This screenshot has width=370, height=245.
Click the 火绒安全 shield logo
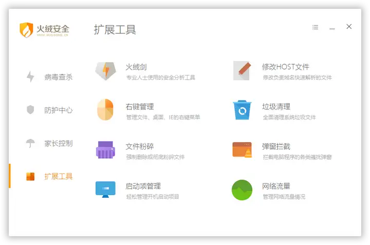coord(26,30)
